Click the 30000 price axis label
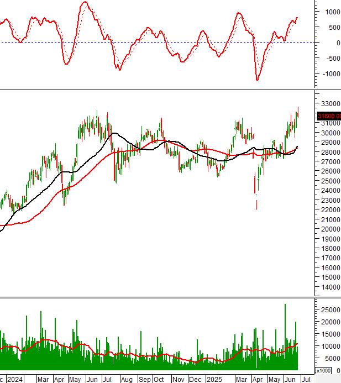 pyautogui.click(x=330, y=133)
